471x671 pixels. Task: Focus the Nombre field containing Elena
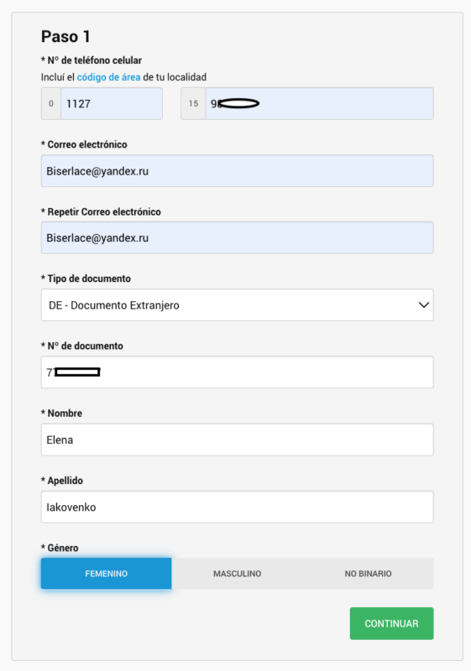tap(238, 440)
